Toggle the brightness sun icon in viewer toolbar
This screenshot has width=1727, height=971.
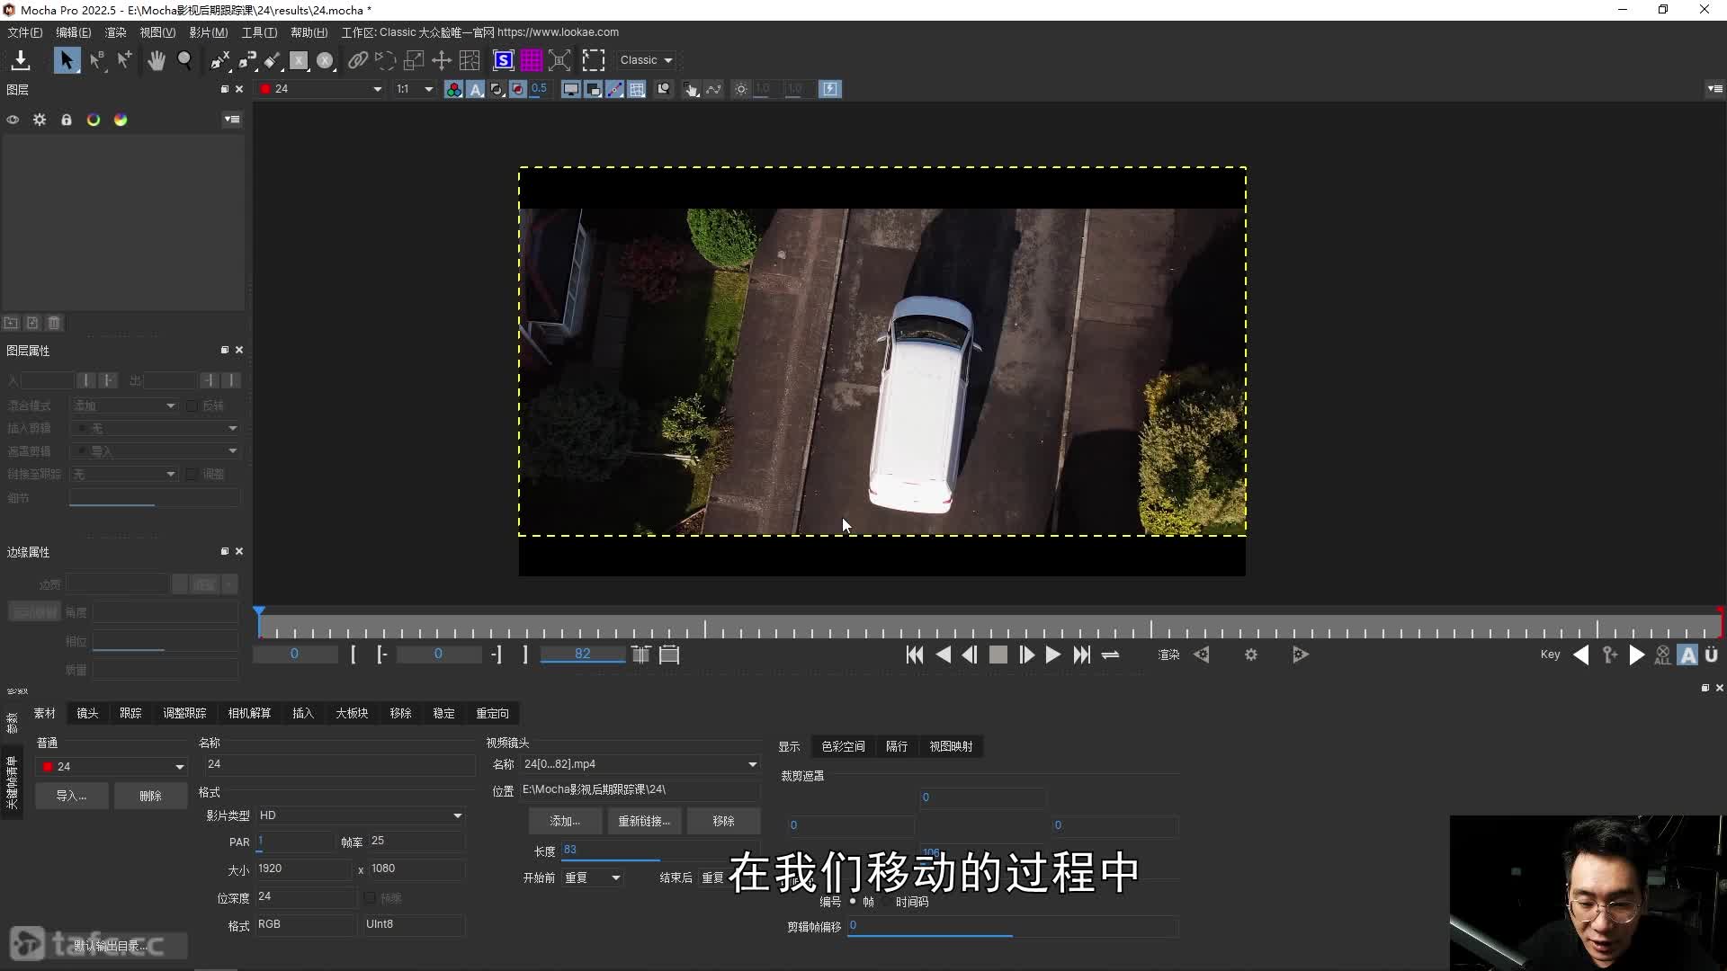[741, 89]
